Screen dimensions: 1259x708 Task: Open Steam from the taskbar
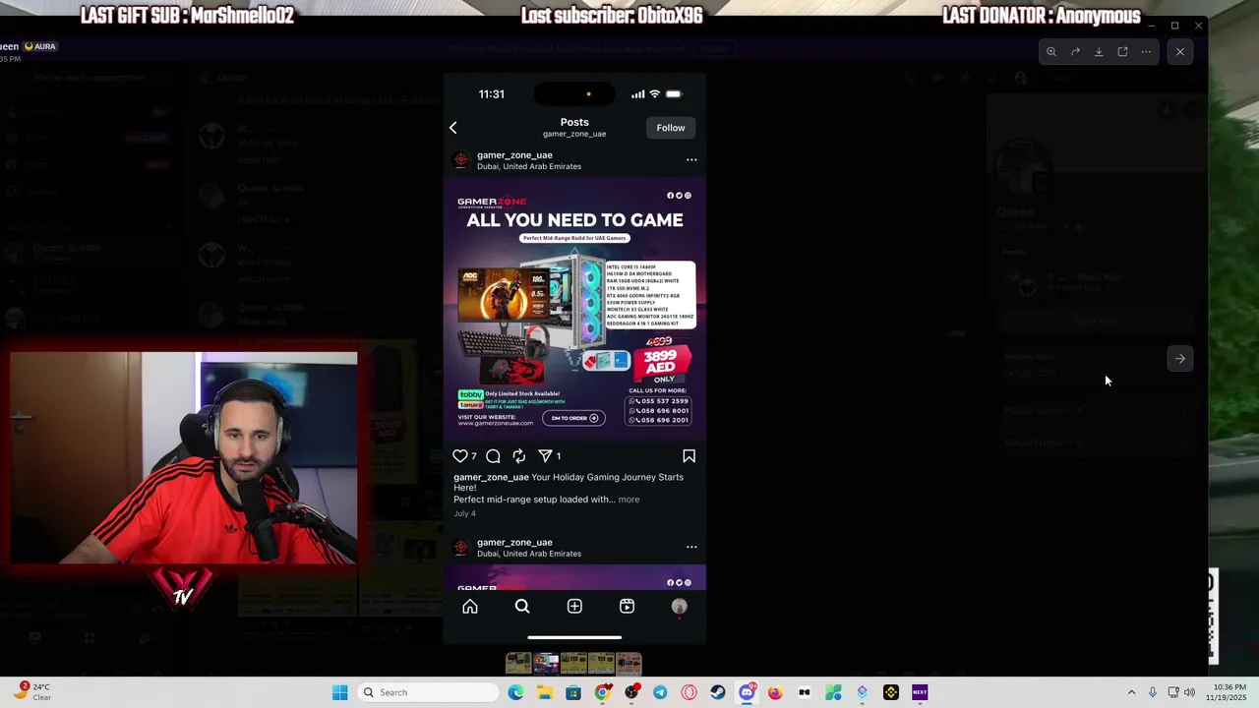coord(718,692)
